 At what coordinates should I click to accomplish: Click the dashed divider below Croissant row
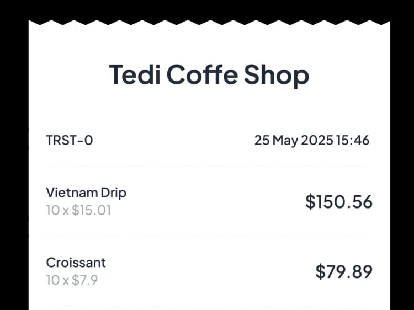[x=209, y=305]
